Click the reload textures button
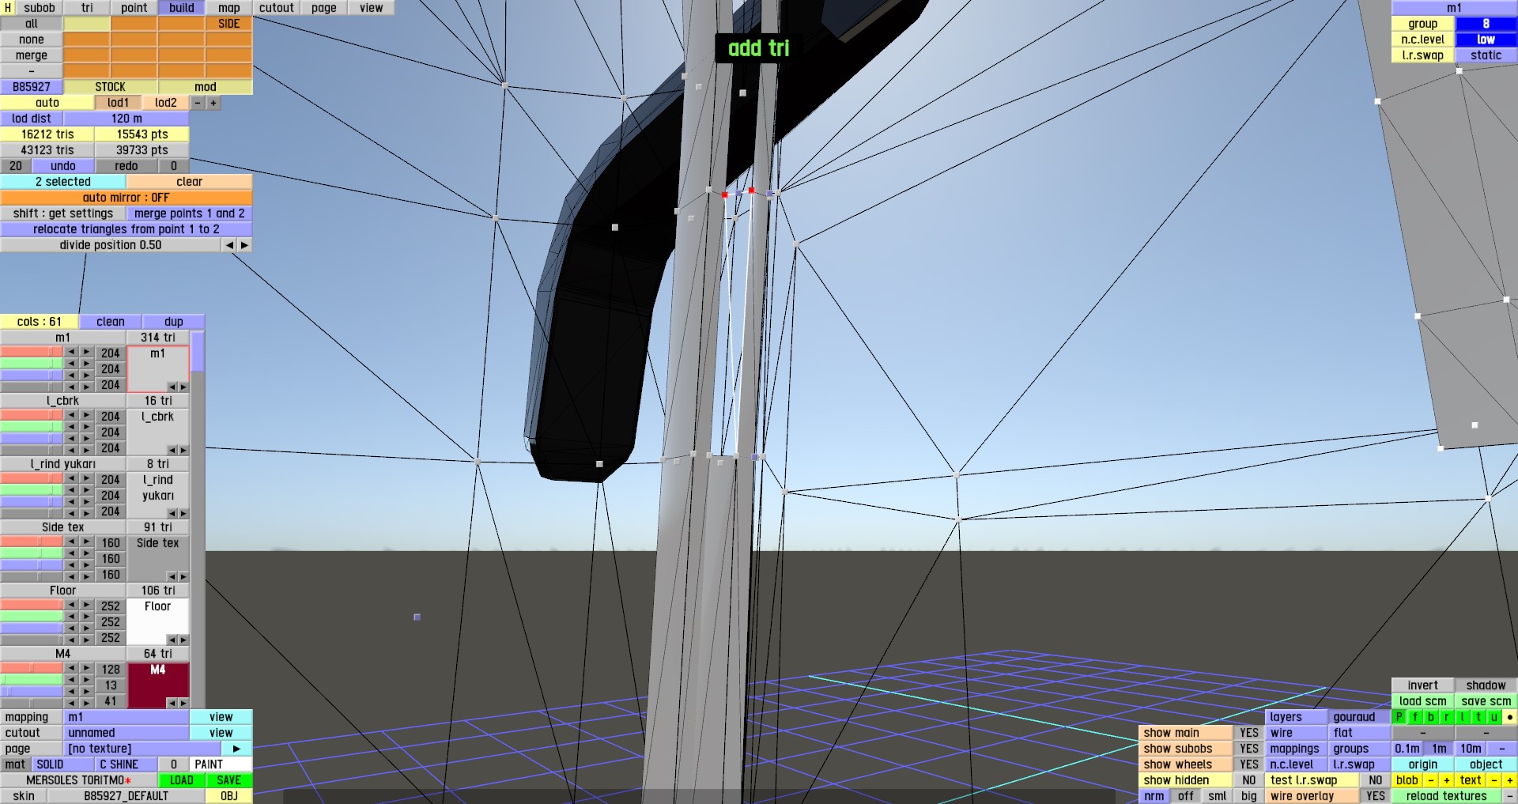The width and height of the screenshot is (1518, 804). coord(1447,796)
